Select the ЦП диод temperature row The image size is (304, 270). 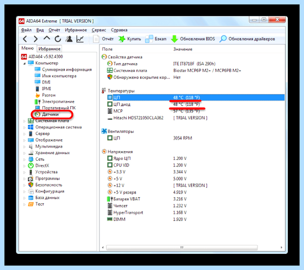click(x=193, y=104)
